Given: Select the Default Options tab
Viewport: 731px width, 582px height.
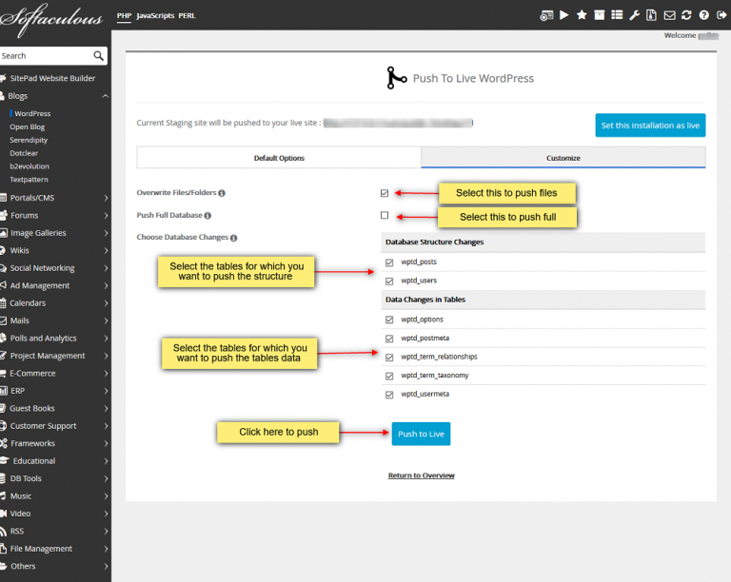Looking at the screenshot, I should tap(279, 158).
